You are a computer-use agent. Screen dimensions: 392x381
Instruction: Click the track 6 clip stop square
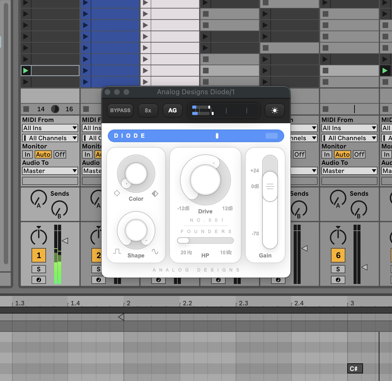[x=326, y=109]
